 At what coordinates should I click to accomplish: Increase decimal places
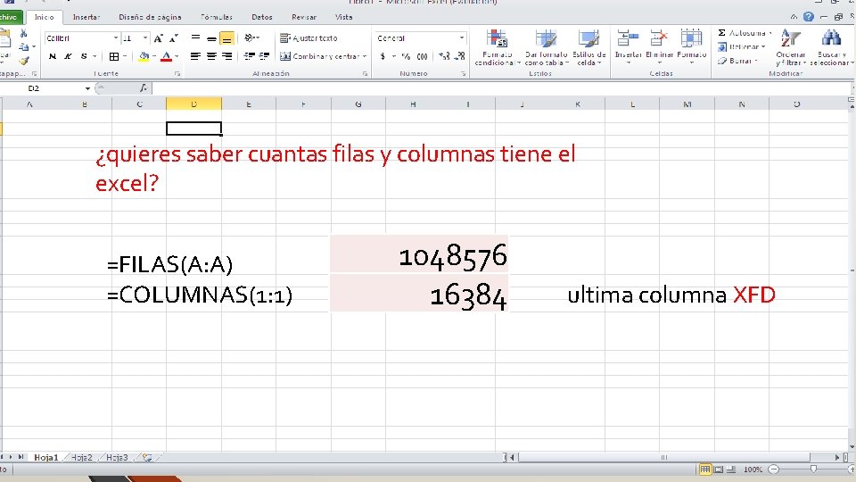pyautogui.click(x=444, y=56)
